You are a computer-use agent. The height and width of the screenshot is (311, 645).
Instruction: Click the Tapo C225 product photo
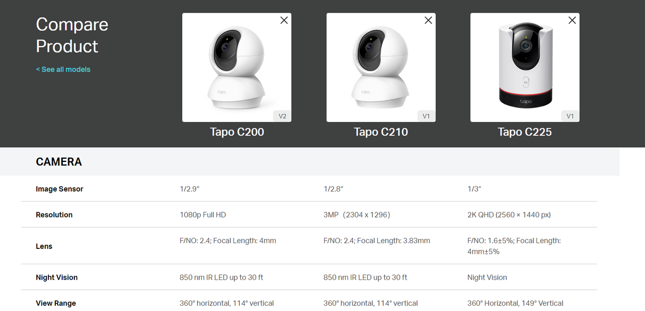coord(524,67)
